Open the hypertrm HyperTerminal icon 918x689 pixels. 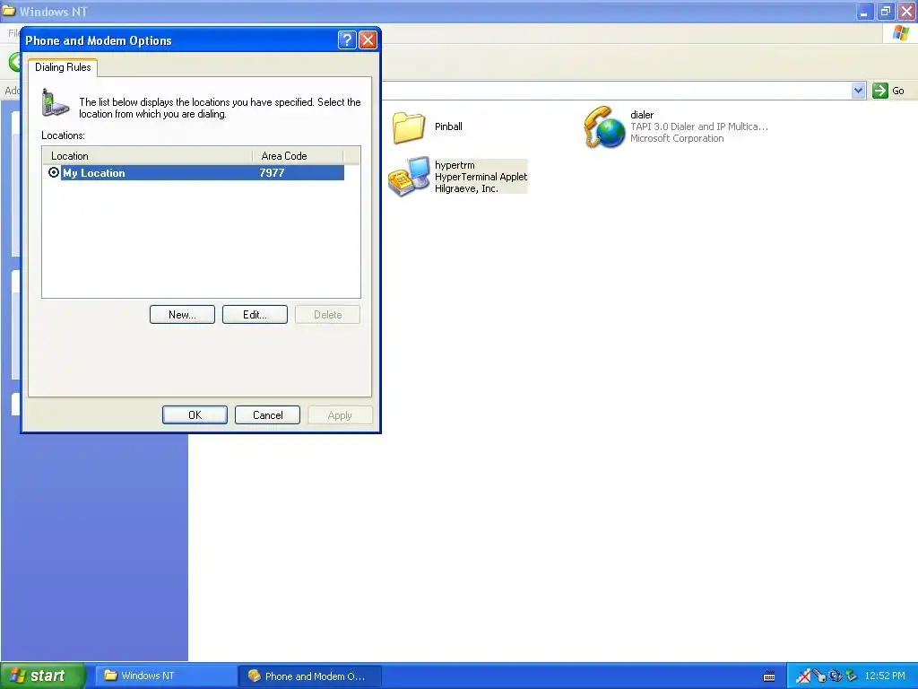tap(409, 177)
